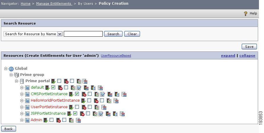Click red-minus traffic light icon in JSPPortletInstance row
Image resolution: width=264 pixels, height=133 pixels.
pos(82,114)
